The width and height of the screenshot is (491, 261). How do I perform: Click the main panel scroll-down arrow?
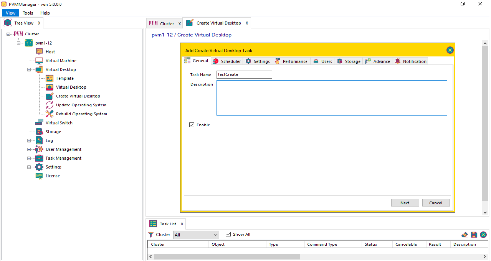point(485,212)
